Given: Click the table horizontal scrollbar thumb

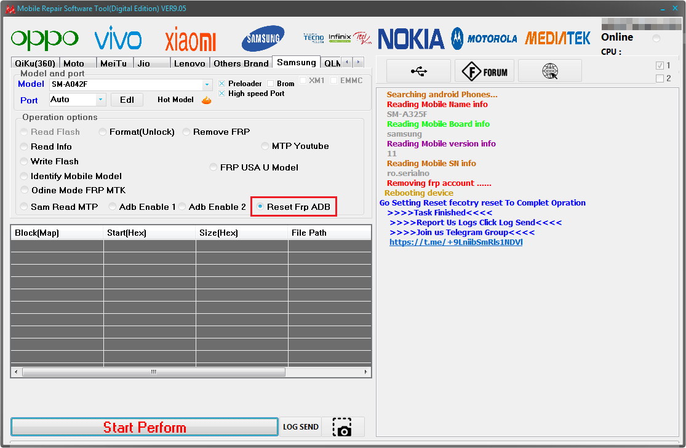Looking at the screenshot, I should tap(154, 372).
